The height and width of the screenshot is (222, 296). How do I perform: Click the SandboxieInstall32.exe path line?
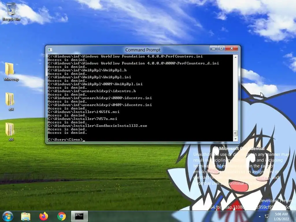97,126
